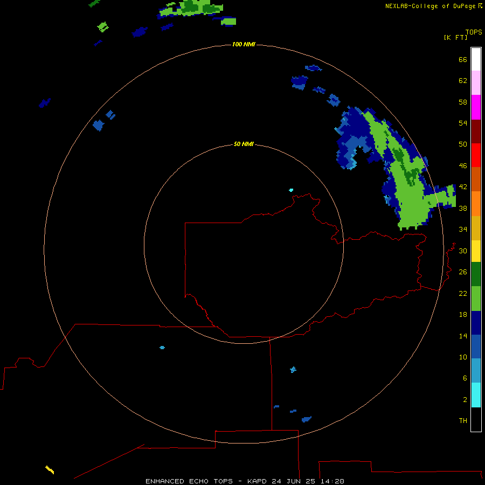The height and width of the screenshot is (485, 485).
Task: Click the cyan 2 kft legend swatch
Action: [476, 395]
